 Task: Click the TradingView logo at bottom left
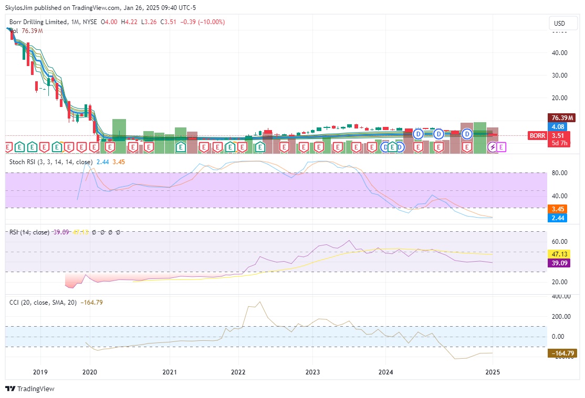pyautogui.click(x=30, y=389)
